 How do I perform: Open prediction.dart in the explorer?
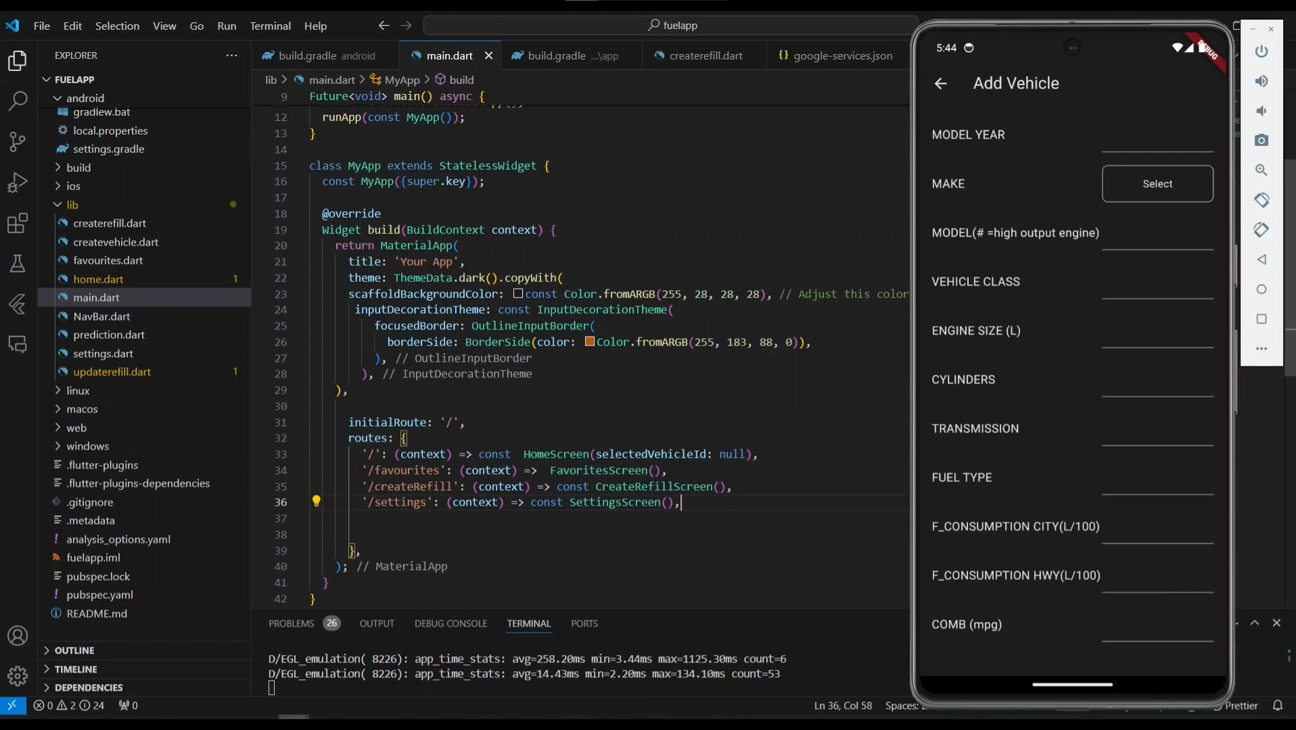coord(109,335)
